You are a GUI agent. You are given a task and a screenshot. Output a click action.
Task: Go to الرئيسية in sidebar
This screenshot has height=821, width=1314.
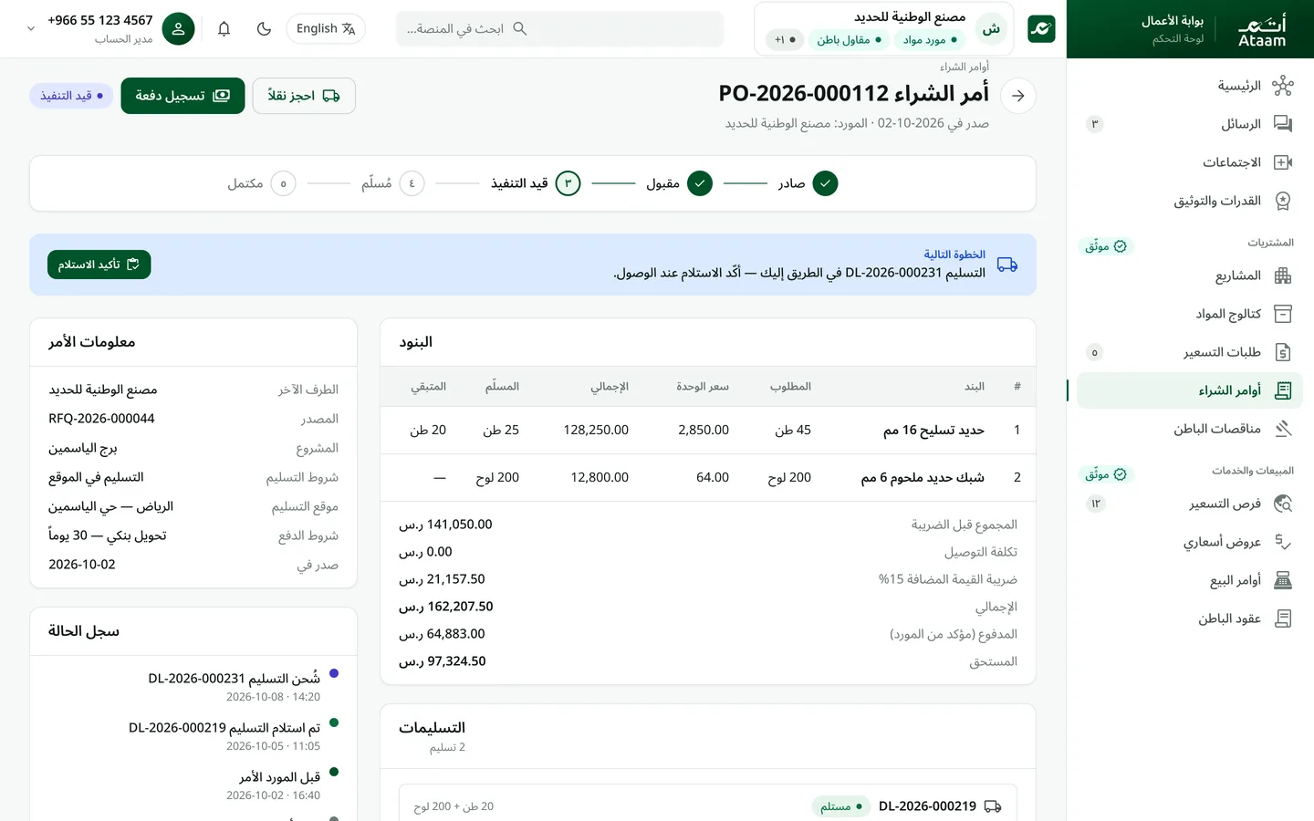point(1190,86)
